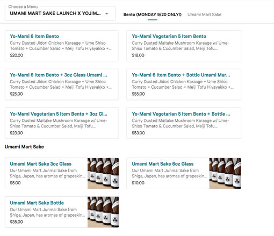Image resolution: width=274 pixels, height=236 pixels.
Task: Open Yo-Mami 6 Item Bento item
Action: coord(62,46)
